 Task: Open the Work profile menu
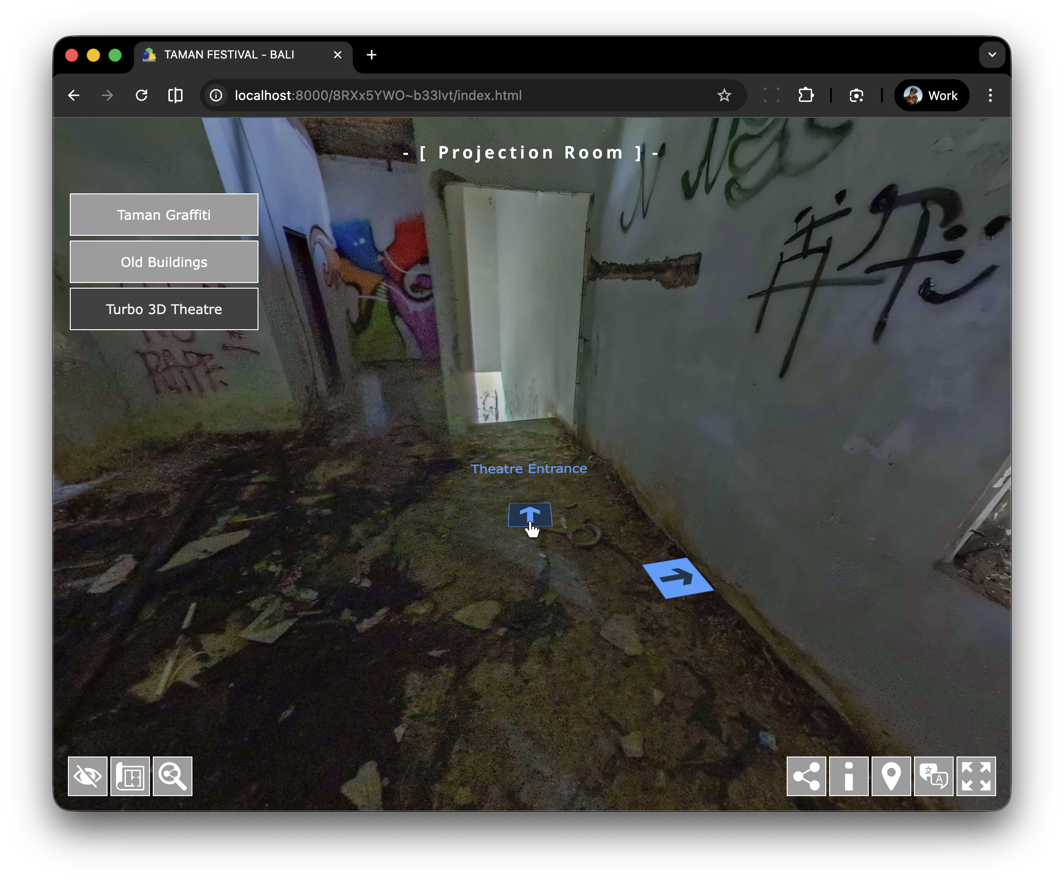931,95
